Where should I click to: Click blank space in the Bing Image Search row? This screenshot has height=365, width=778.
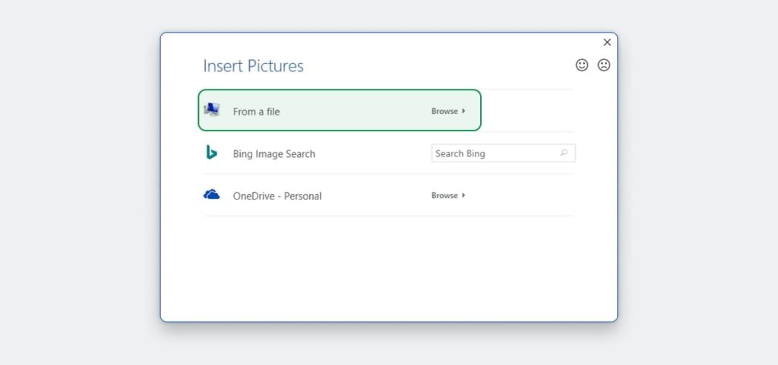coord(372,154)
